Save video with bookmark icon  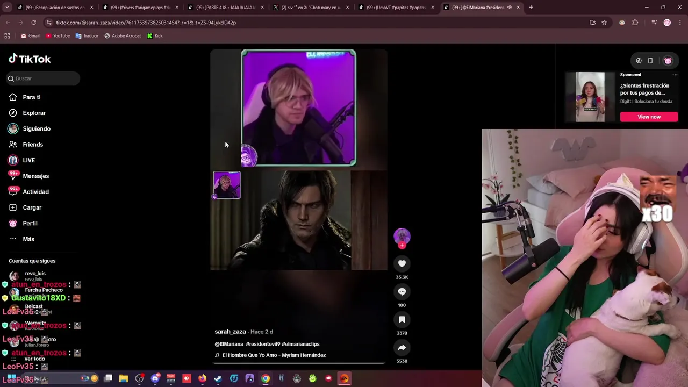[402, 319]
